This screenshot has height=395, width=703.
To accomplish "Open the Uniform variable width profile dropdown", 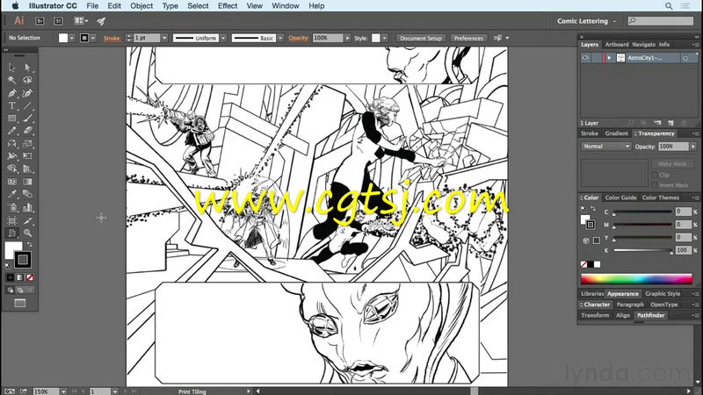I will [223, 38].
